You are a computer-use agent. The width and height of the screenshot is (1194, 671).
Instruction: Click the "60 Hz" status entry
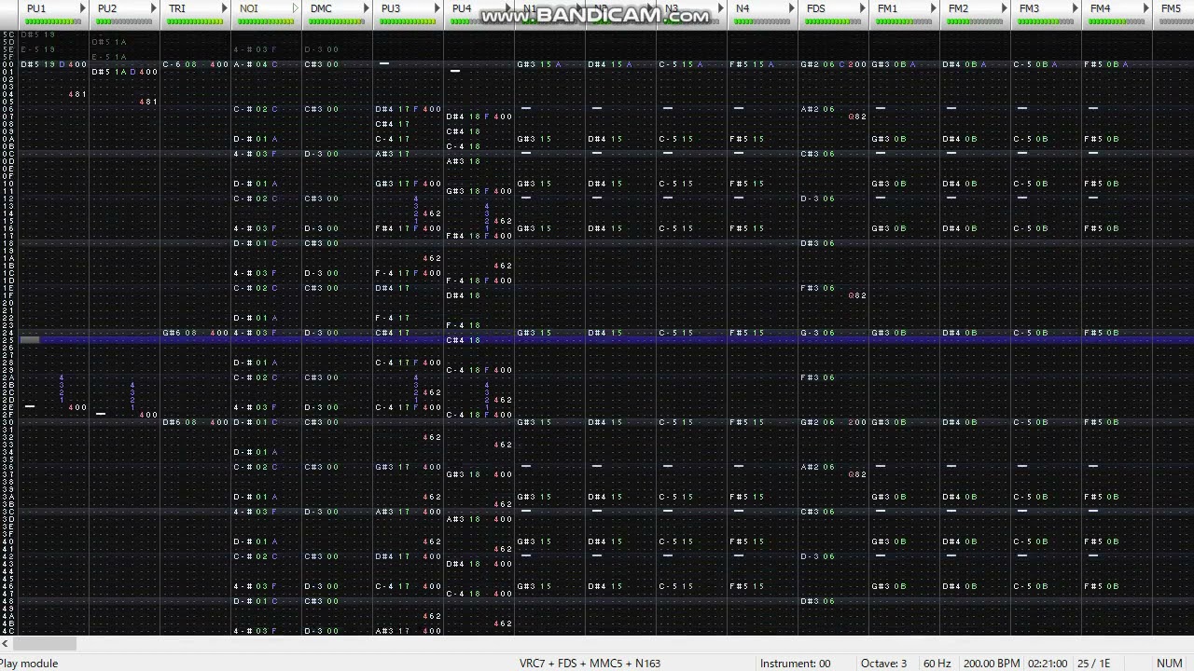tap(937, 664)
